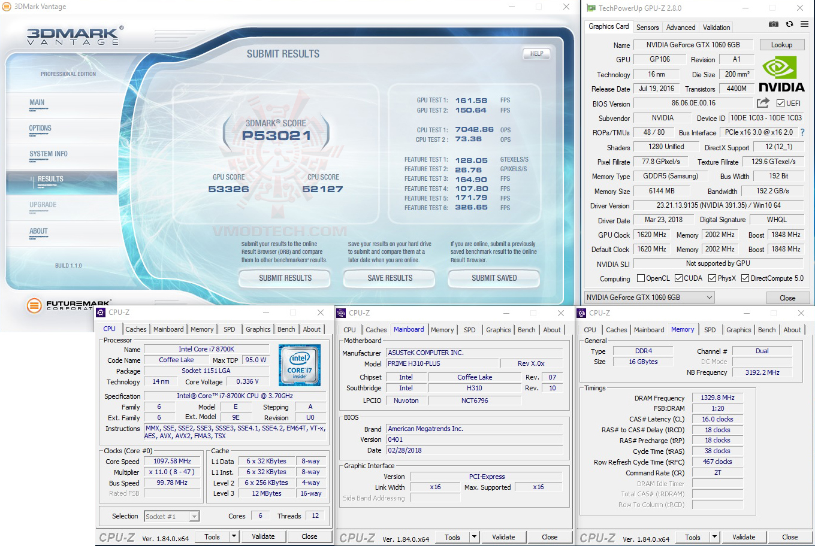Toggle the CUDA checkbox in GPU-Z

coord(680,278)
